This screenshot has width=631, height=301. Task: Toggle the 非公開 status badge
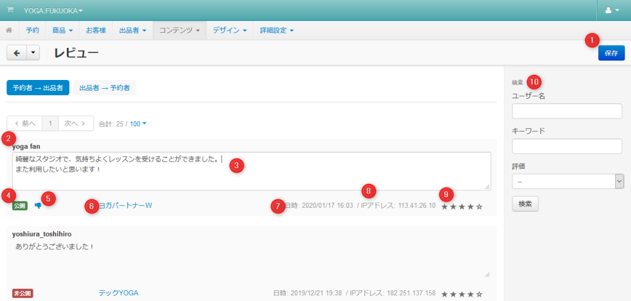pos(23,293)
